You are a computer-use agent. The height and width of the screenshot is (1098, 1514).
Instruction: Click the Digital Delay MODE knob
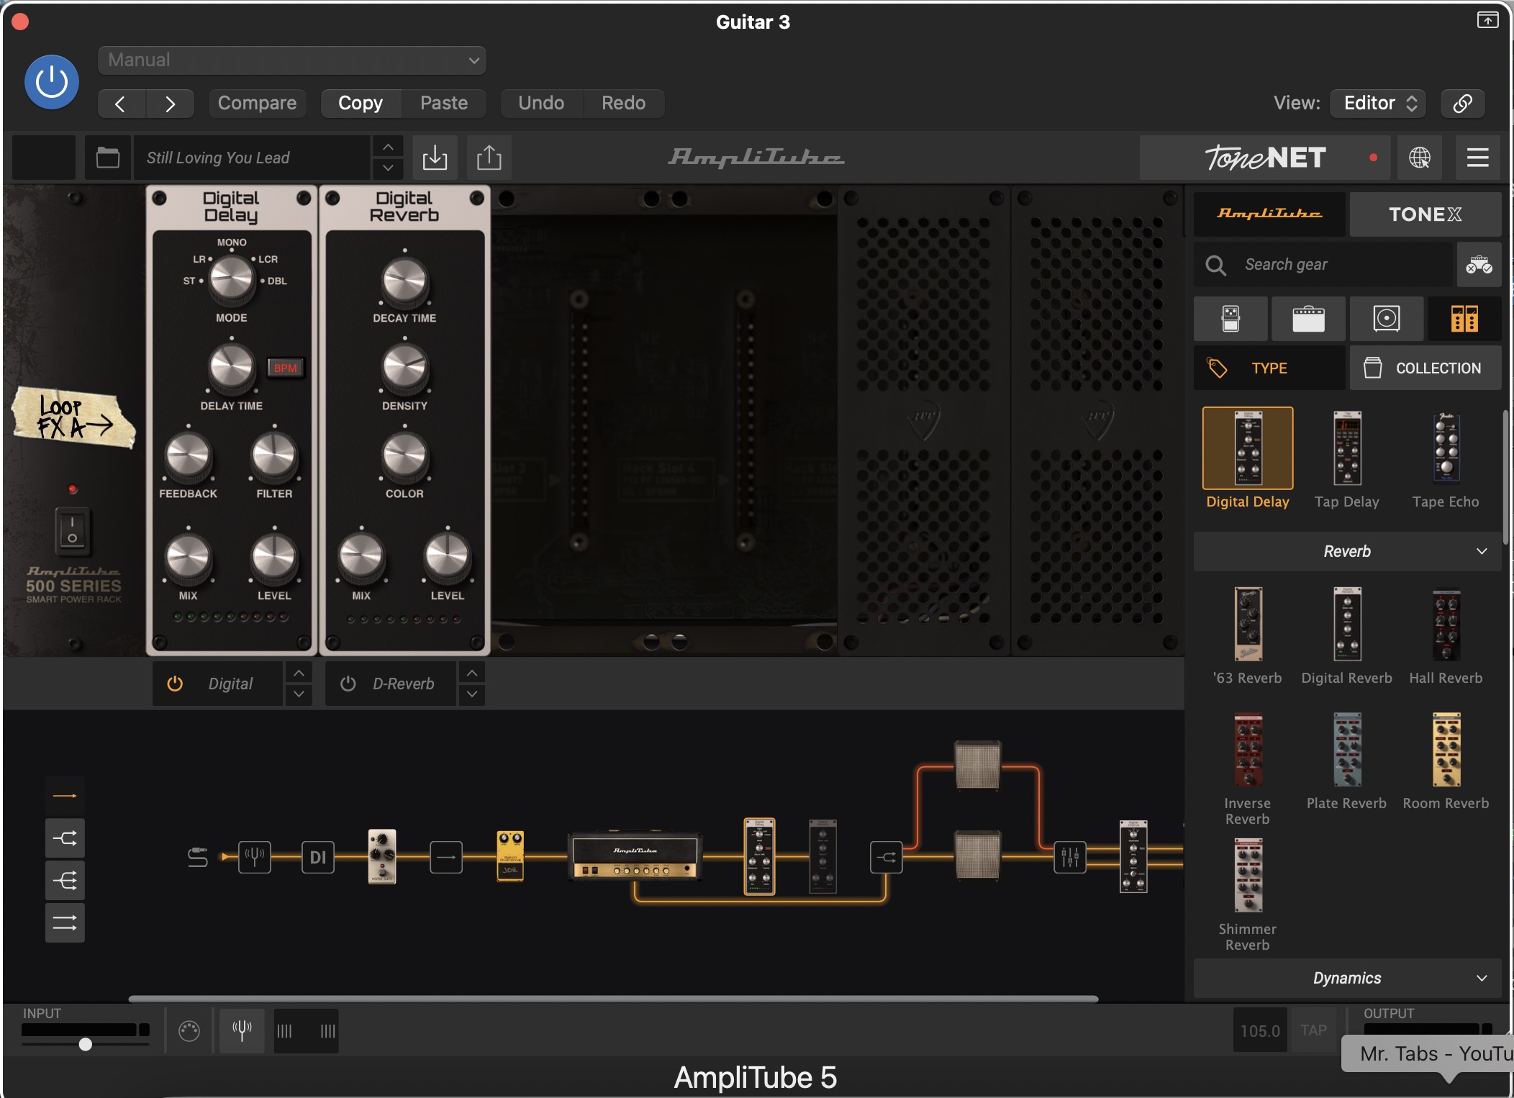(231, 279)
